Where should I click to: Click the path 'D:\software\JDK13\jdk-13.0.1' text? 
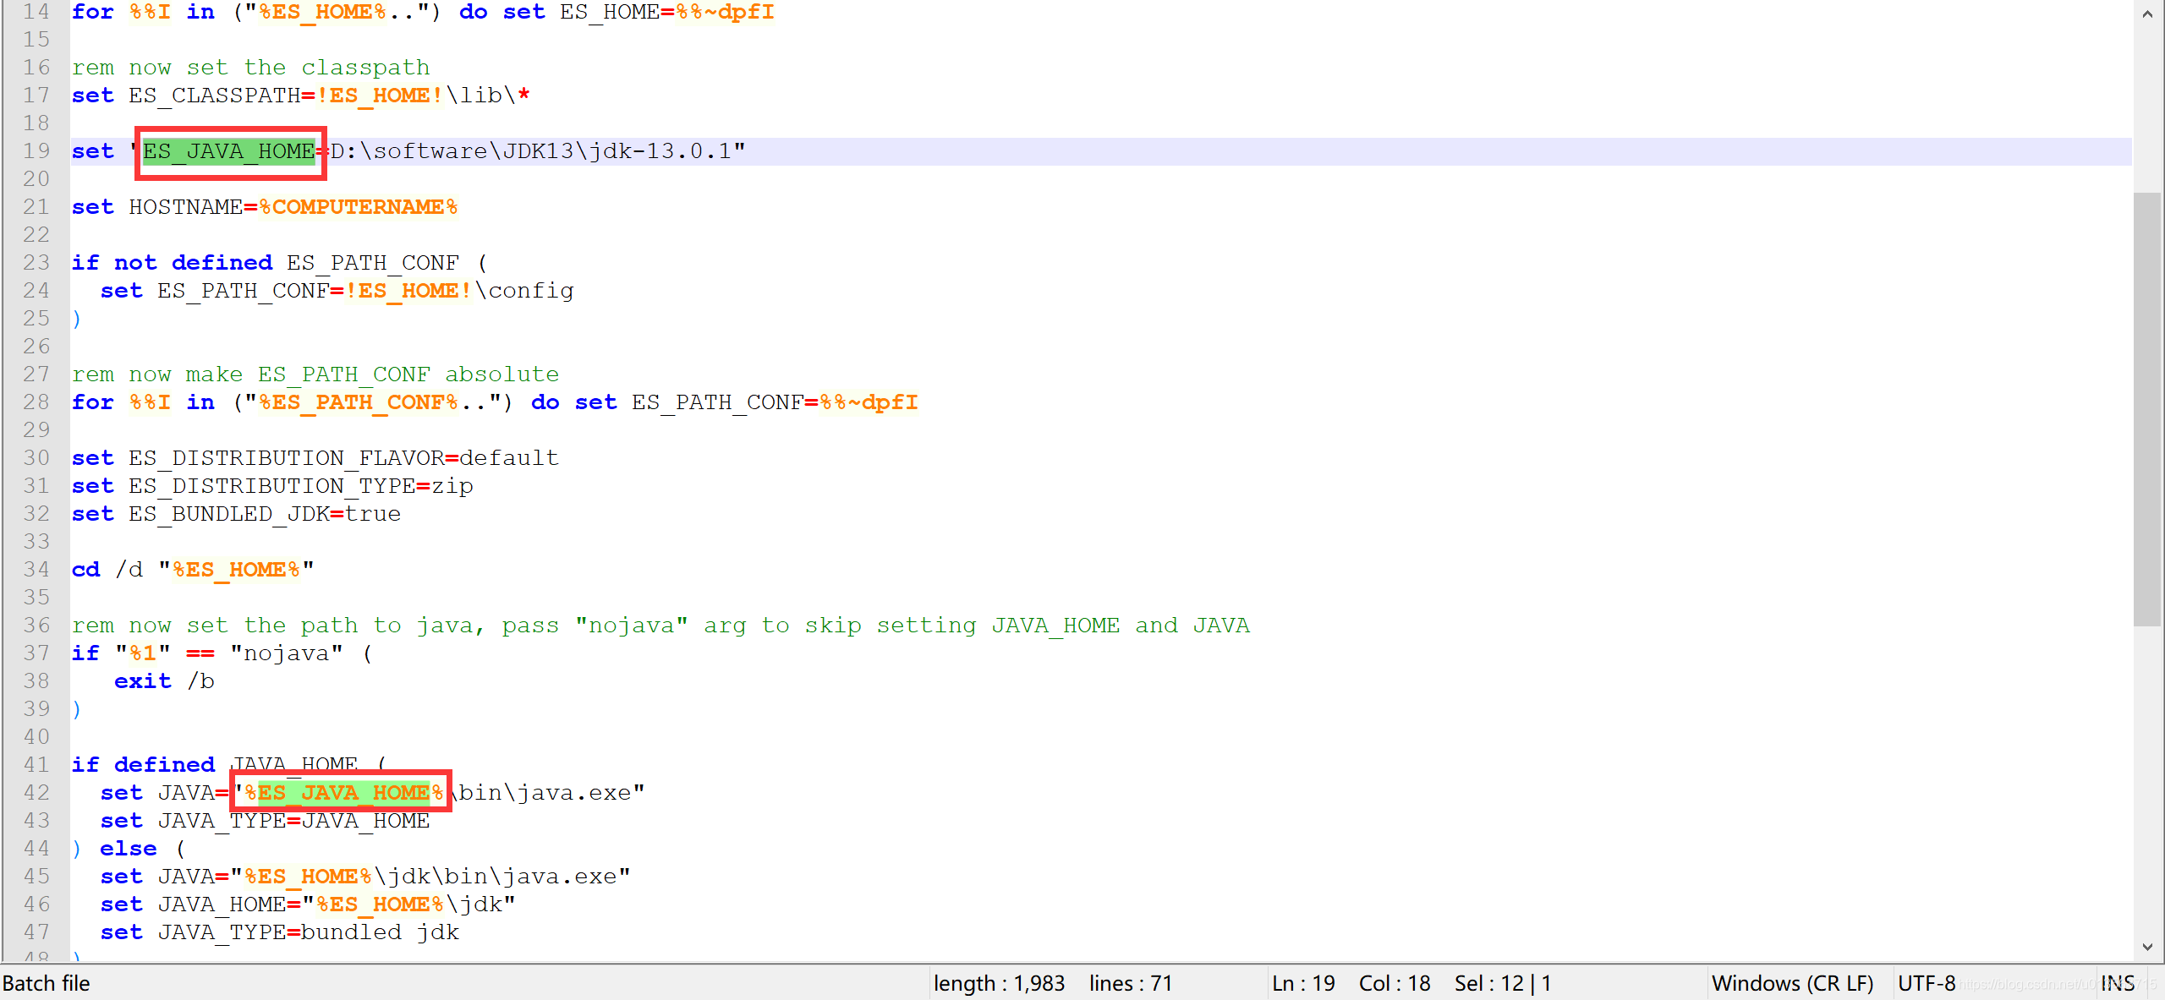tap(530, 151)
